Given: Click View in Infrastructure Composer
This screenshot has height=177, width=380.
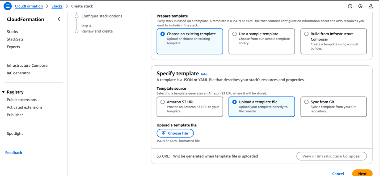Looking at the screenshot, I should tap(331, 156).
